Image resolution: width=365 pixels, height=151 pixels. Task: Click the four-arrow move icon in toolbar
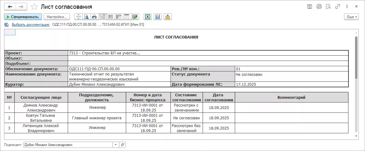click(78, 17)
